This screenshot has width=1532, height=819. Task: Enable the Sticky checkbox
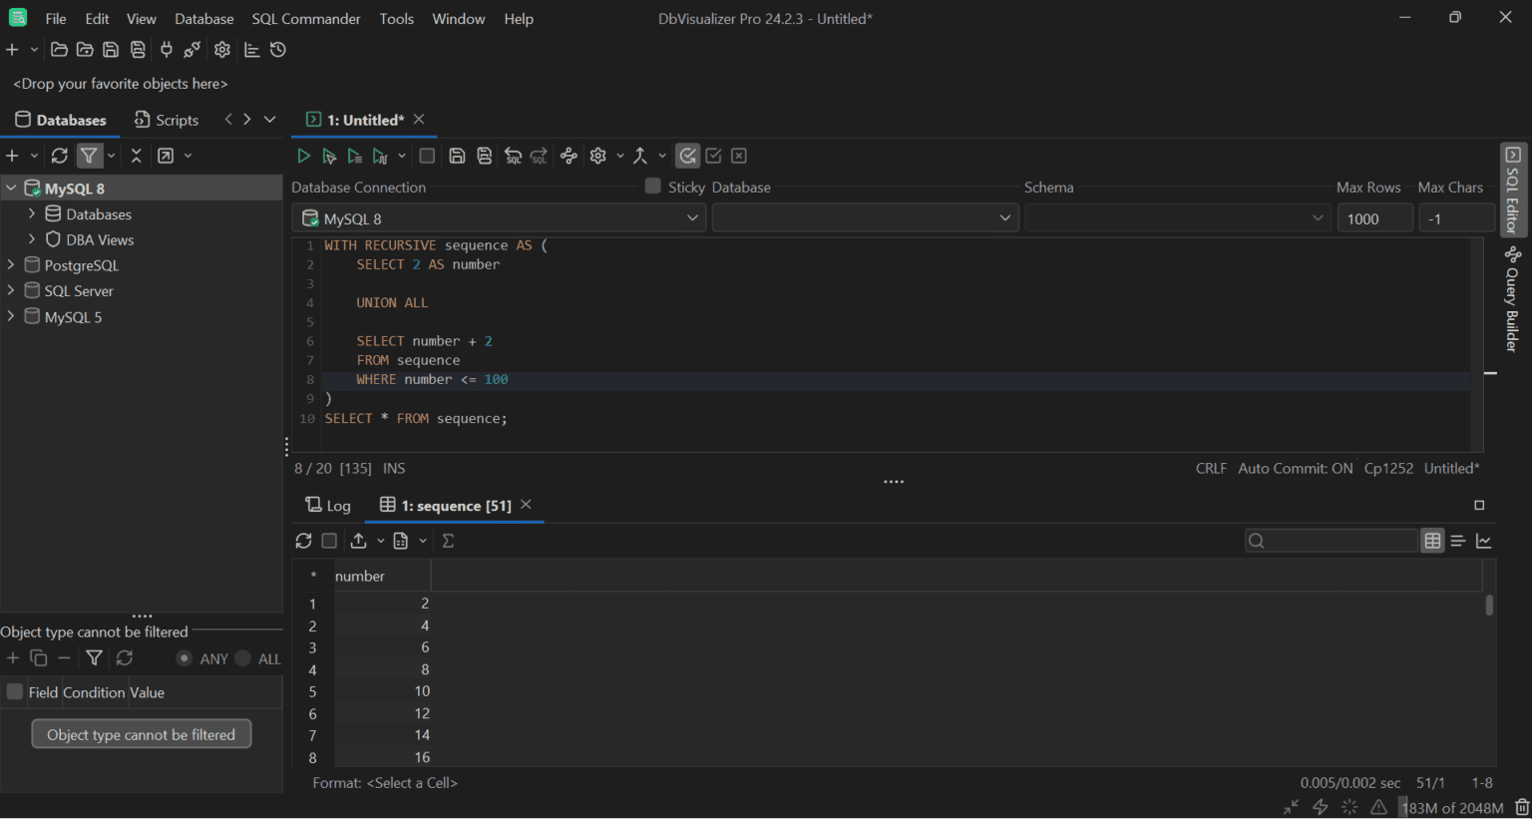(652, 186)
